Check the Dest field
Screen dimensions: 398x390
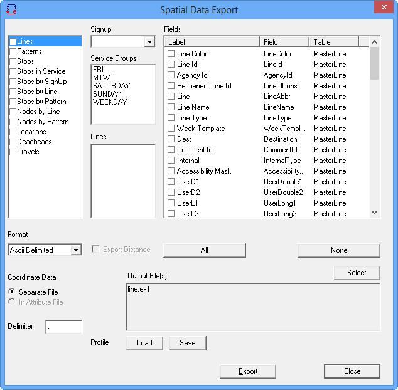[171, 139]
